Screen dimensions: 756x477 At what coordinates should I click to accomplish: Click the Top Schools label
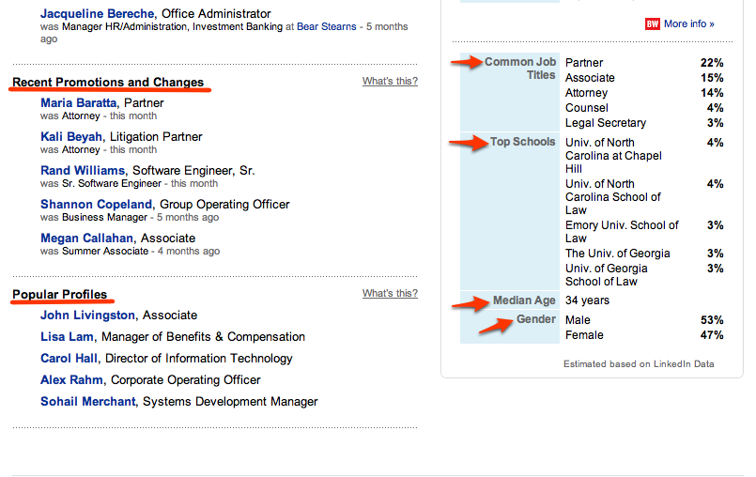[523, 143]
